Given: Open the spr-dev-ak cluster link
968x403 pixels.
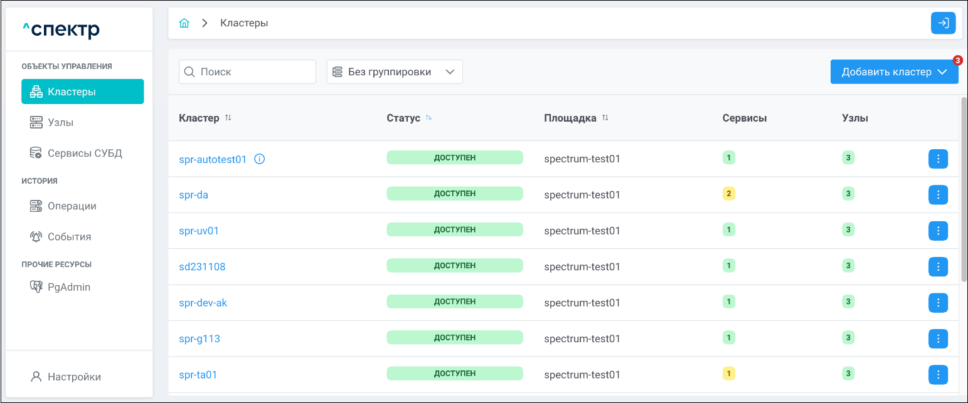Looking at the screenshot, I should 203,303.
